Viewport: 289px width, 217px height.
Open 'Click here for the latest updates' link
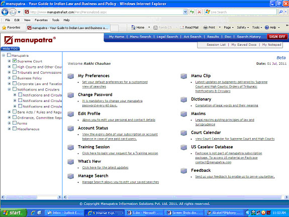[105, 168]
